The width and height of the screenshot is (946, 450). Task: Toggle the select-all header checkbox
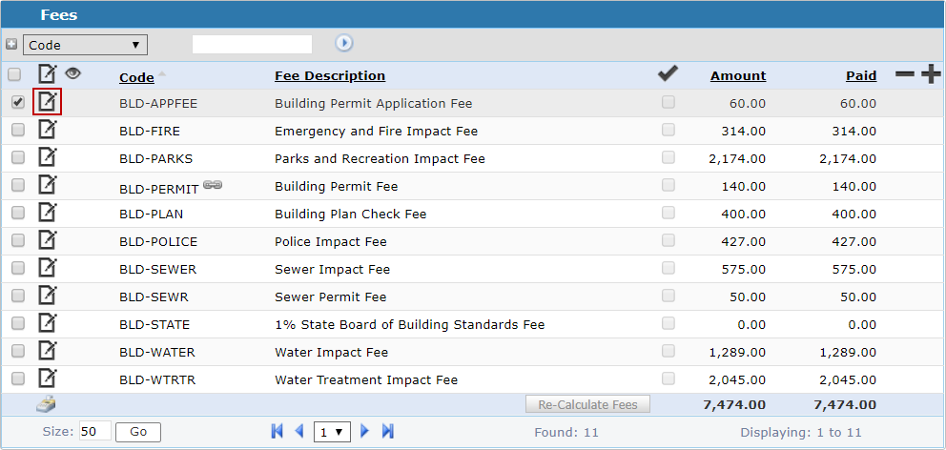coord(14,74)
